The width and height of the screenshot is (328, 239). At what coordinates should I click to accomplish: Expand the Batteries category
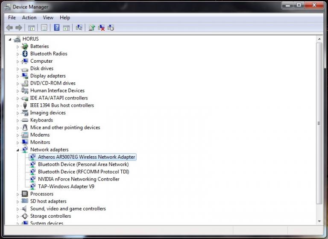[18, 47]
